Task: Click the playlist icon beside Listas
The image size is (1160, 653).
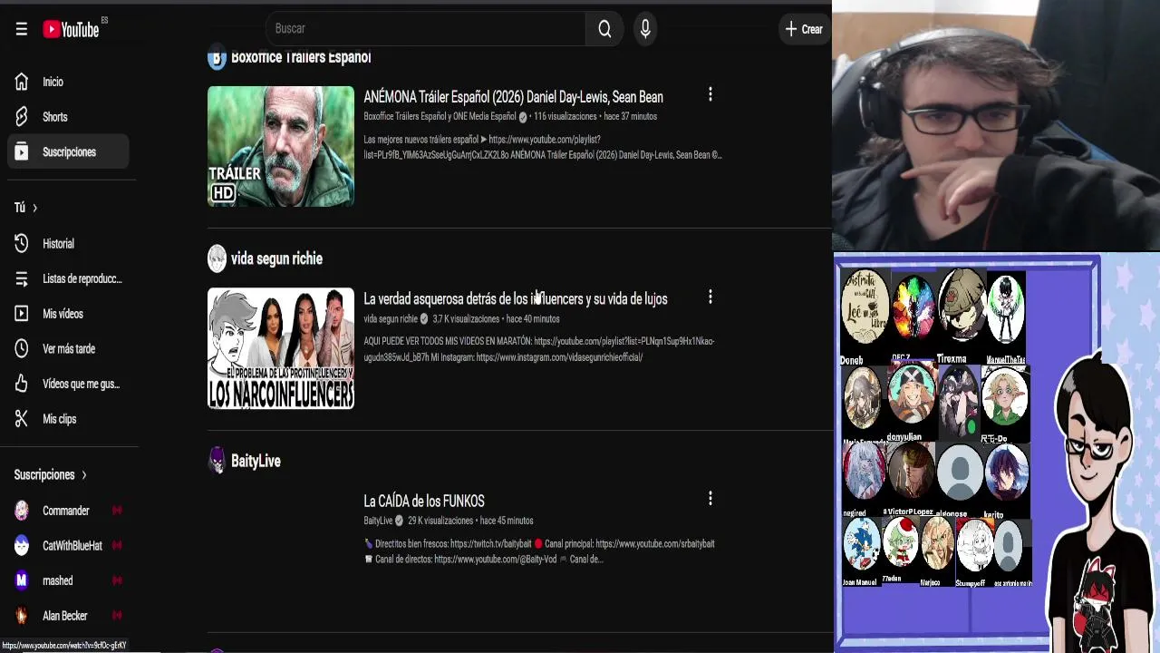Action: (22, 278)
